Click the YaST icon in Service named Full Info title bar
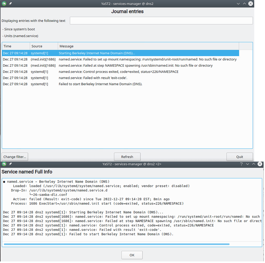 coord(4,164)
